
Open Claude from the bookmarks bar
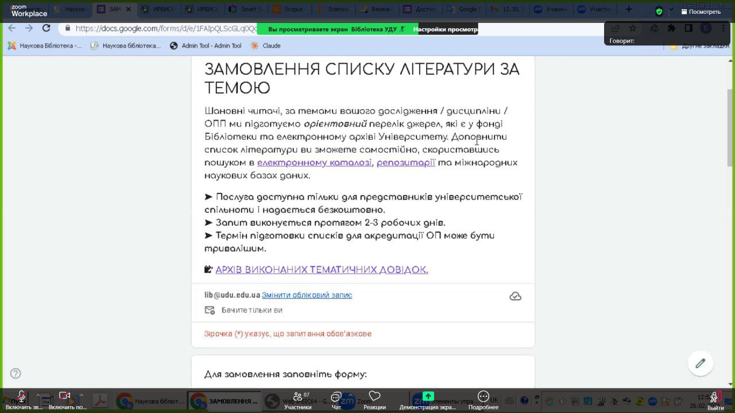point(266,45)
